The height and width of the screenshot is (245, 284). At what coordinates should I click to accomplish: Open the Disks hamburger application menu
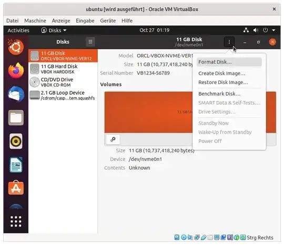click(x=90, y=42)
